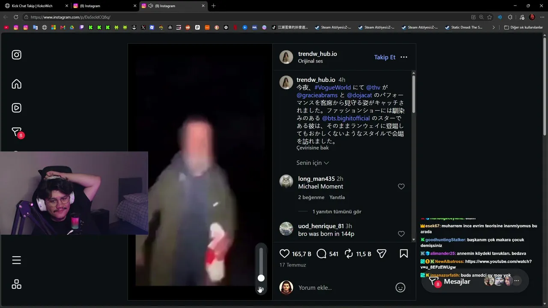Click the address bar with instagram.com URL
This screenshot has height=308, width=548.
pyautogui.click(x=244, y=17)
